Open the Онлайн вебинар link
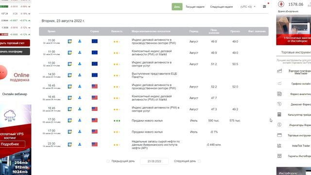 point(15,94)
